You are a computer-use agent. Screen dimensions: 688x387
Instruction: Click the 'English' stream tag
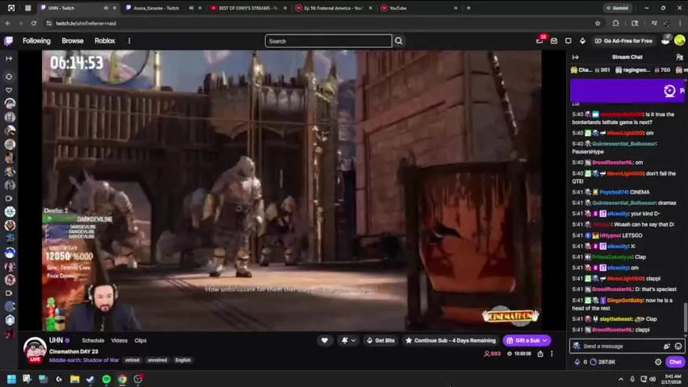pyautogui.click(x=183, y=360)
